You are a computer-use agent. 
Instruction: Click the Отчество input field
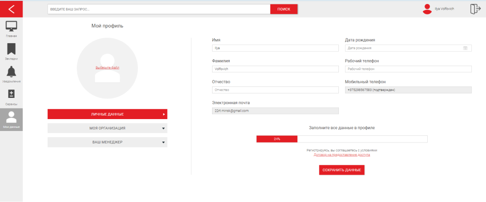pos(275,90)
